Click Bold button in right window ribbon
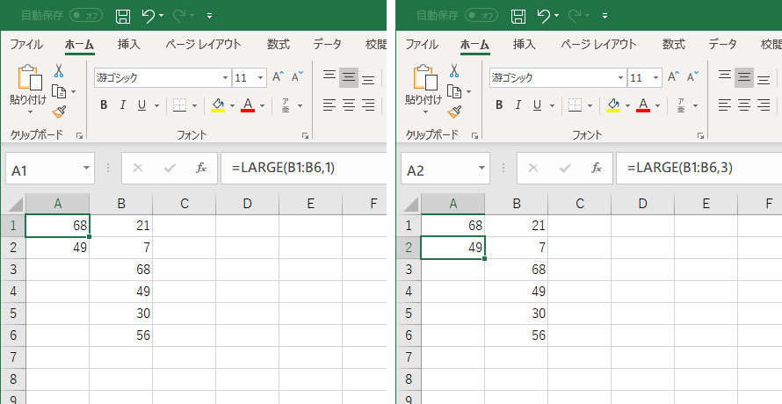782x404 pixels. pyautogui.click(x=499, y=105)
